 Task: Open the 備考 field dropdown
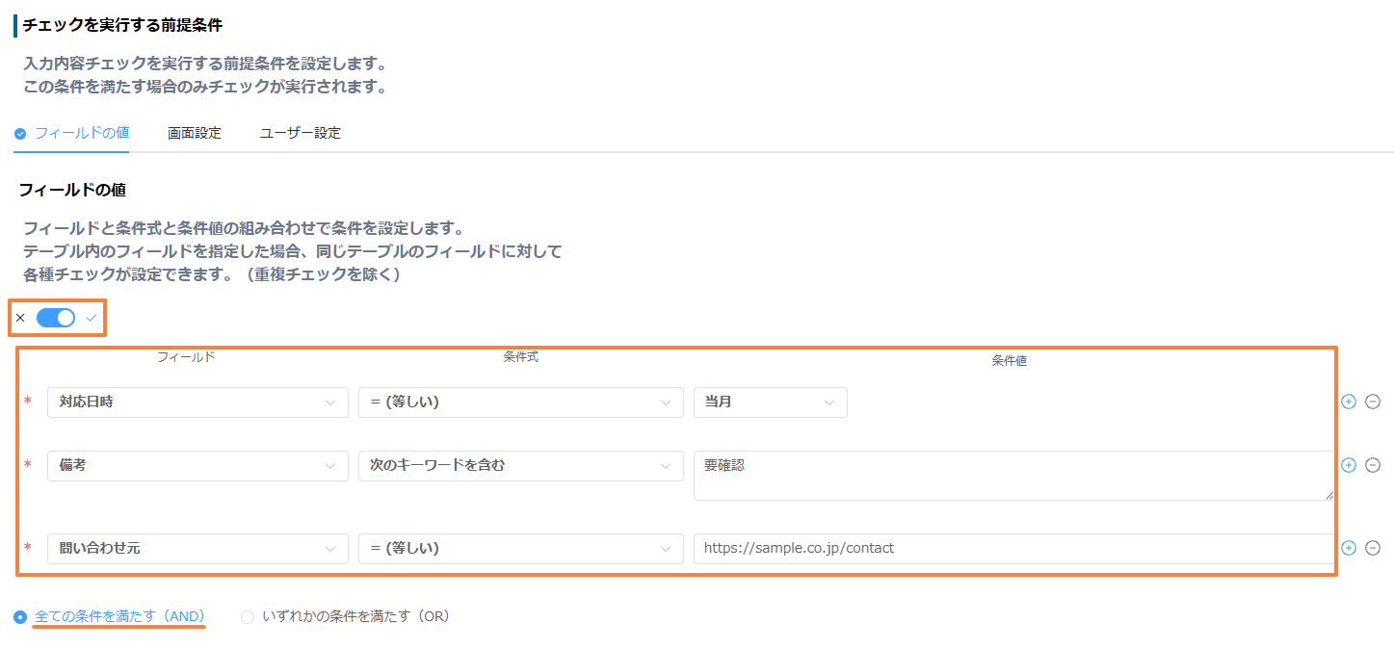point(197,466)
